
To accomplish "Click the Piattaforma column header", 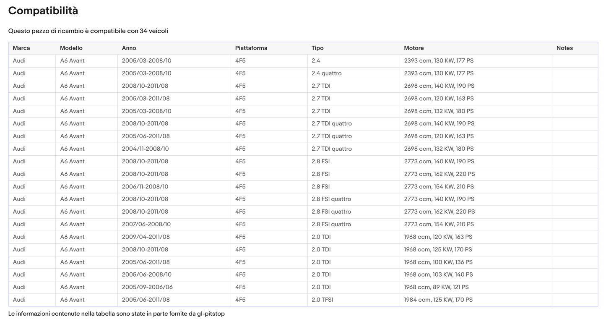I will coord(251,48).
